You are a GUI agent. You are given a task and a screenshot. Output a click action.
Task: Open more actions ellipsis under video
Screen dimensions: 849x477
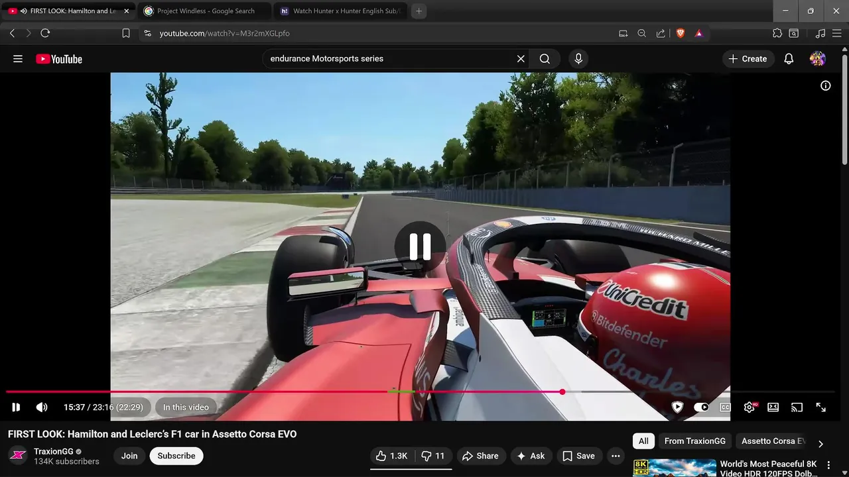[x=616, y=456]
